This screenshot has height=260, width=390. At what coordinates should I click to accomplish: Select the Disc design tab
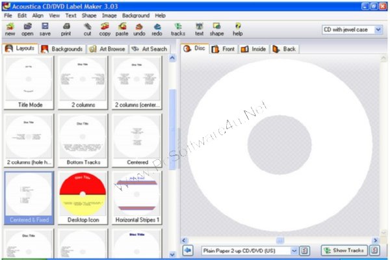coord(195,48)
